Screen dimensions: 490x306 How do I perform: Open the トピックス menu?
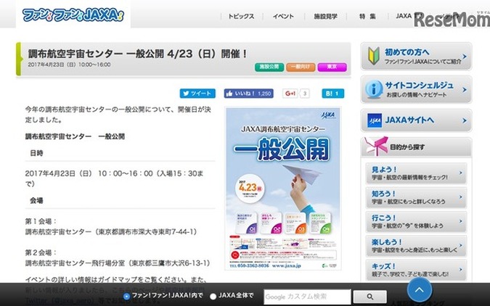click(241, 16)
